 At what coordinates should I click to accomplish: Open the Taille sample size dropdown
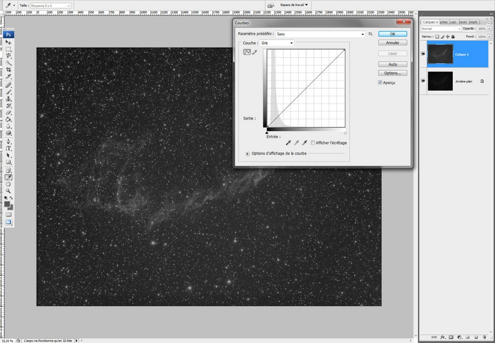tap(51, 5)
